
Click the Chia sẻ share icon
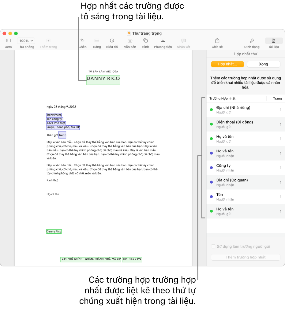[x=217, y=40]
